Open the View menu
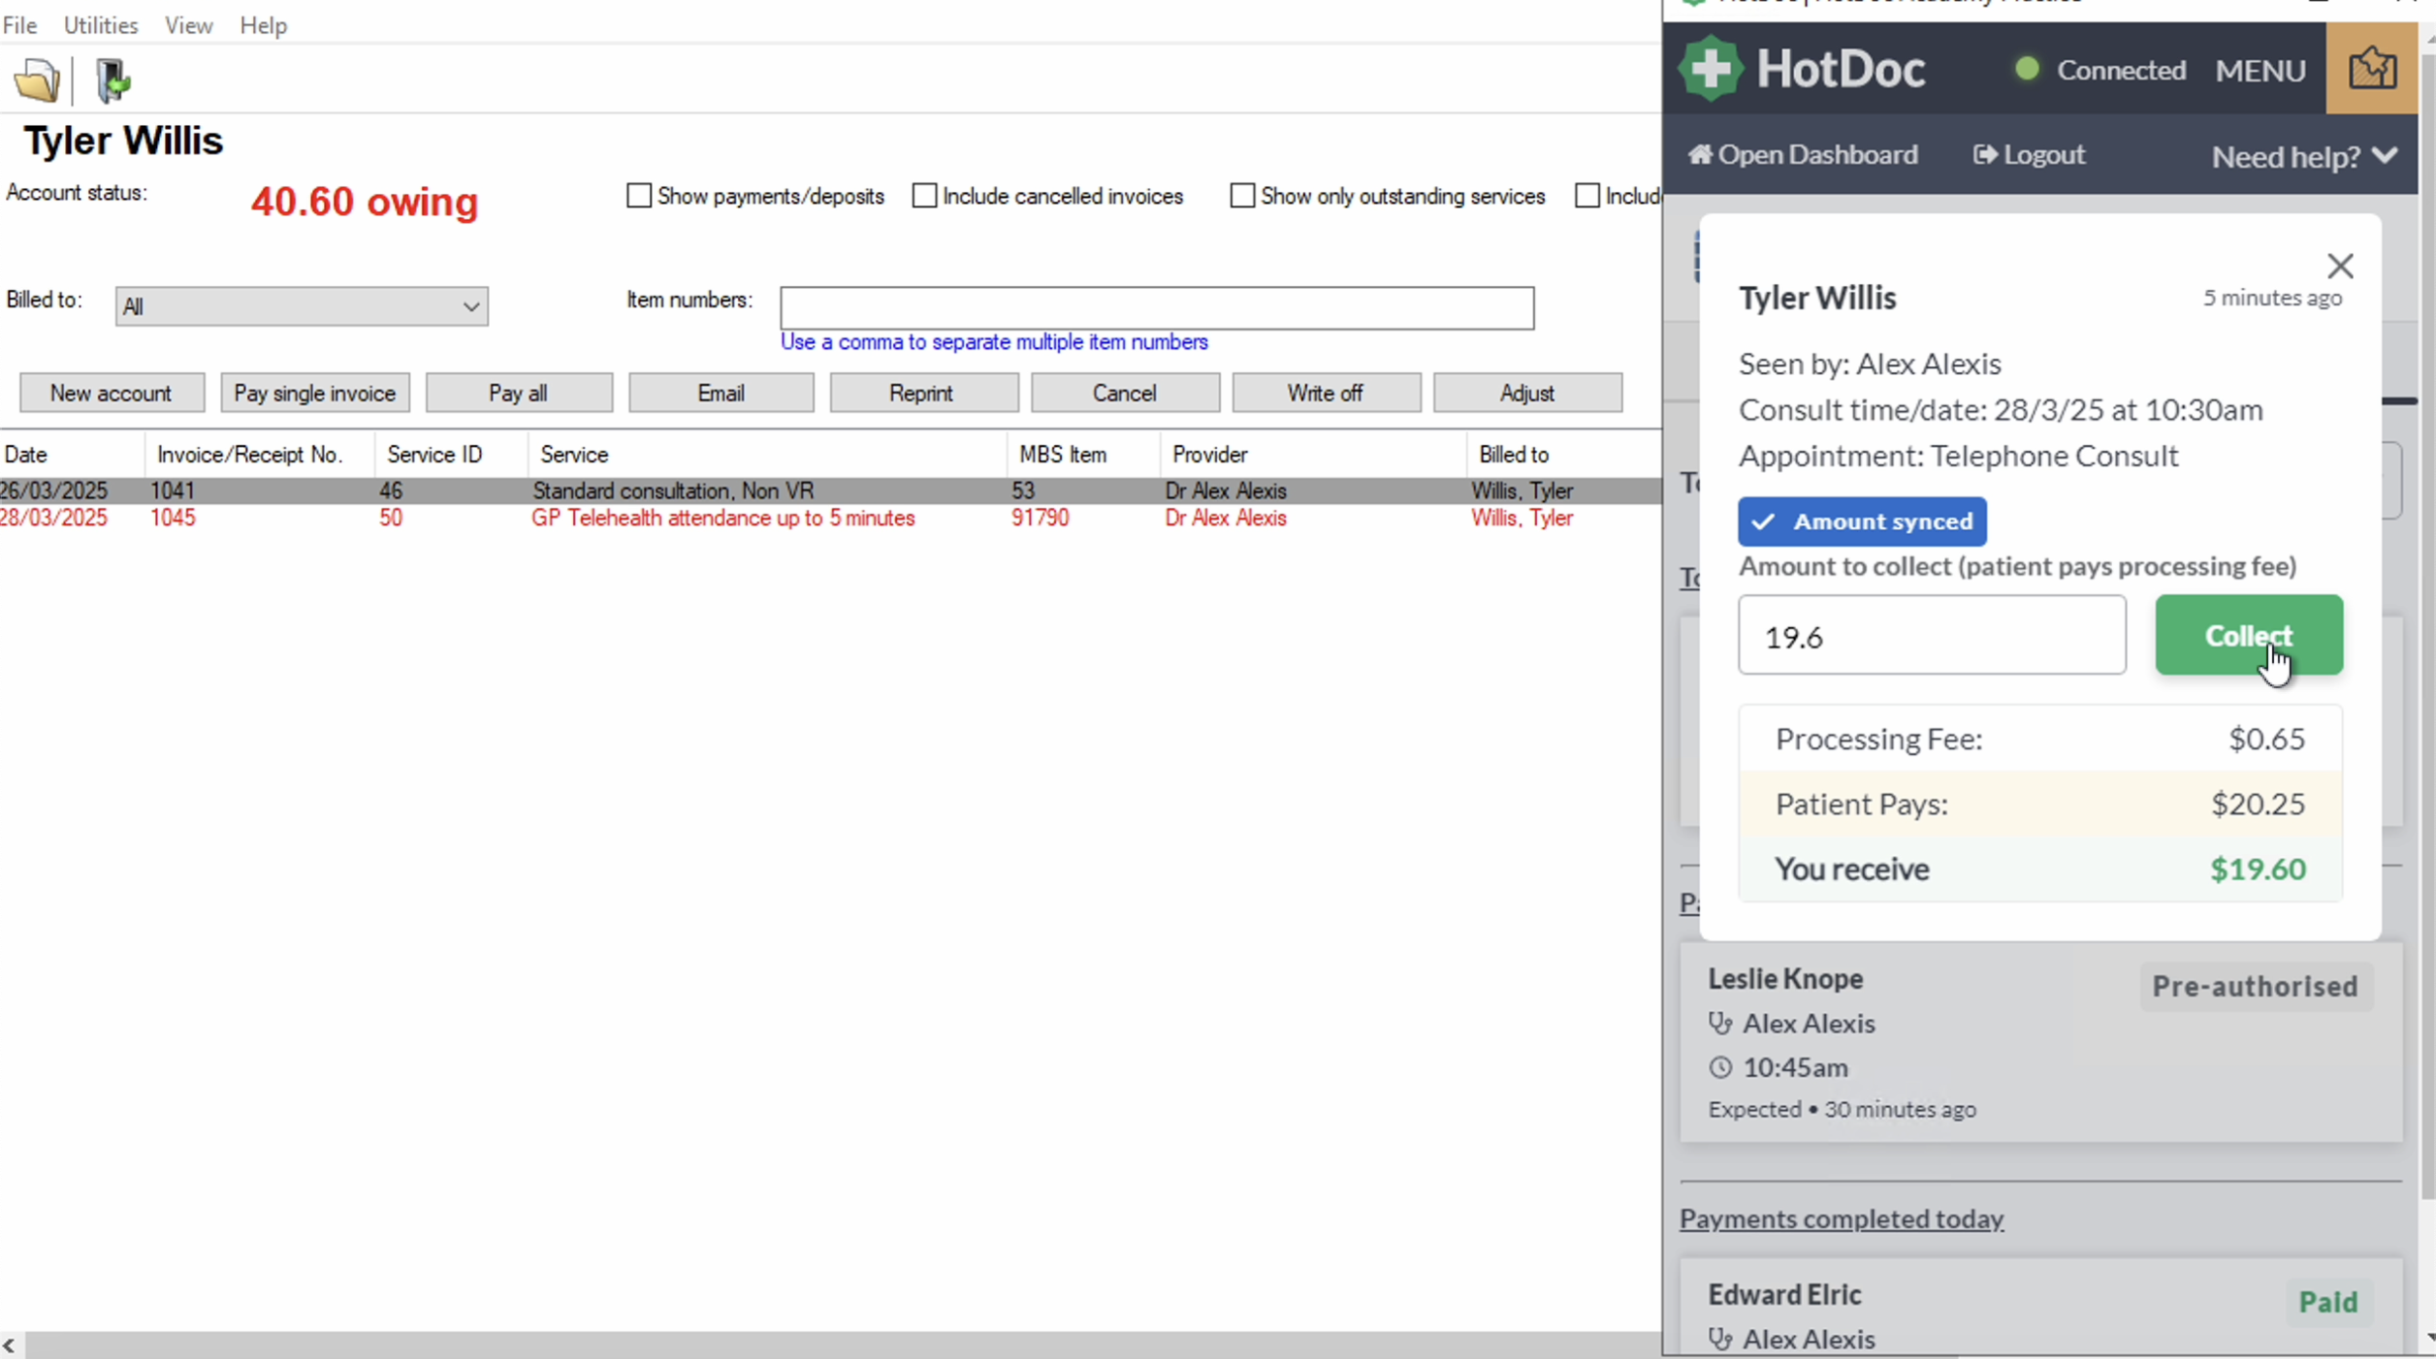Viewport: 2436px width, 1359px height. (x=188, y=25)
